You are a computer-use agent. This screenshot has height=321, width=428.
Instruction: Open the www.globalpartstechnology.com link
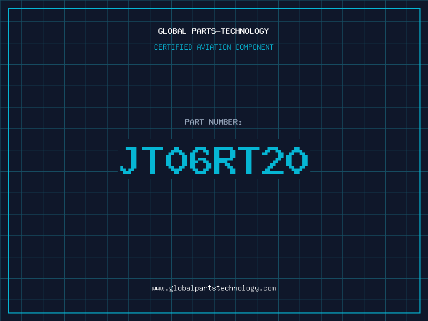tap(213, 288)
